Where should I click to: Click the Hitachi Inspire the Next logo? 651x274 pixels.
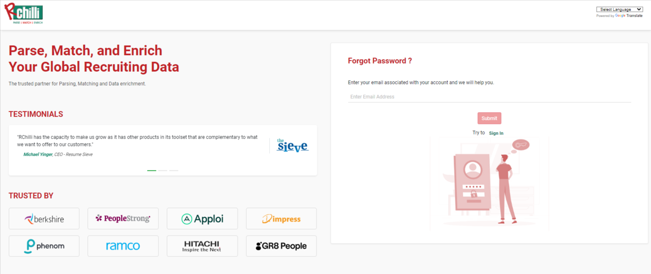[202, 246]
